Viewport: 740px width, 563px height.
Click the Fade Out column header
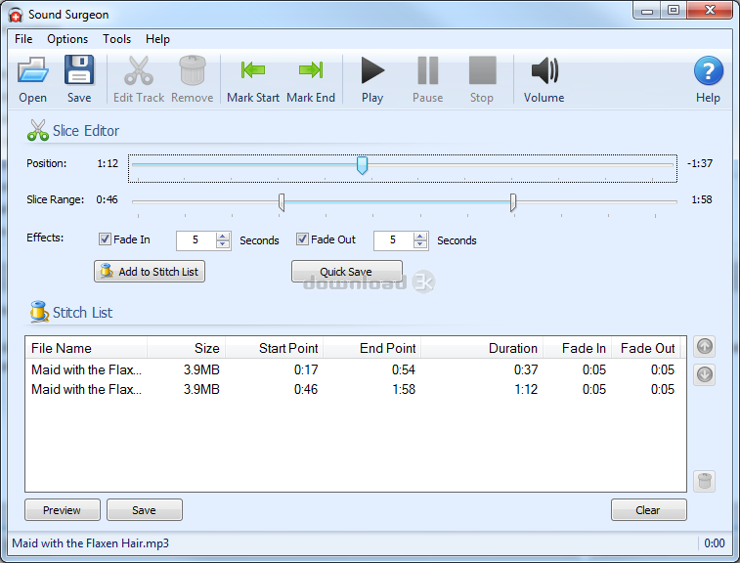(646, 348)
